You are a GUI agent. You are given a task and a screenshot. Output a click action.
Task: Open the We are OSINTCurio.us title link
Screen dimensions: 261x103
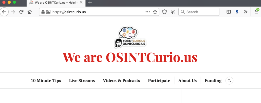[130, 57]
